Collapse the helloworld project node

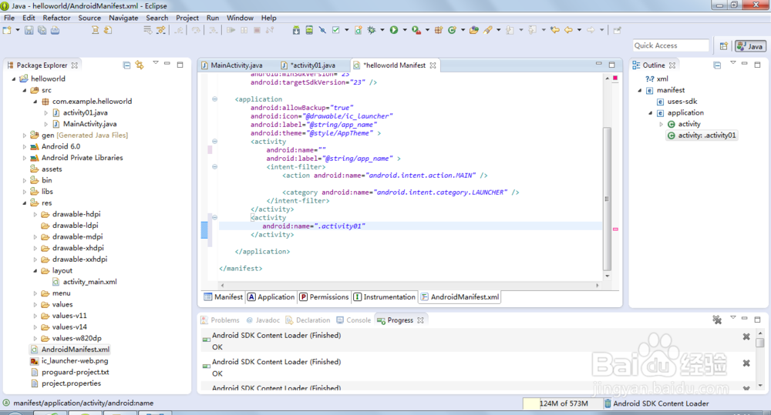point(14,79)
